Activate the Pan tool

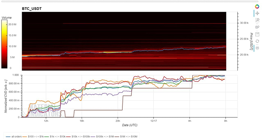(x=257, y=13)
